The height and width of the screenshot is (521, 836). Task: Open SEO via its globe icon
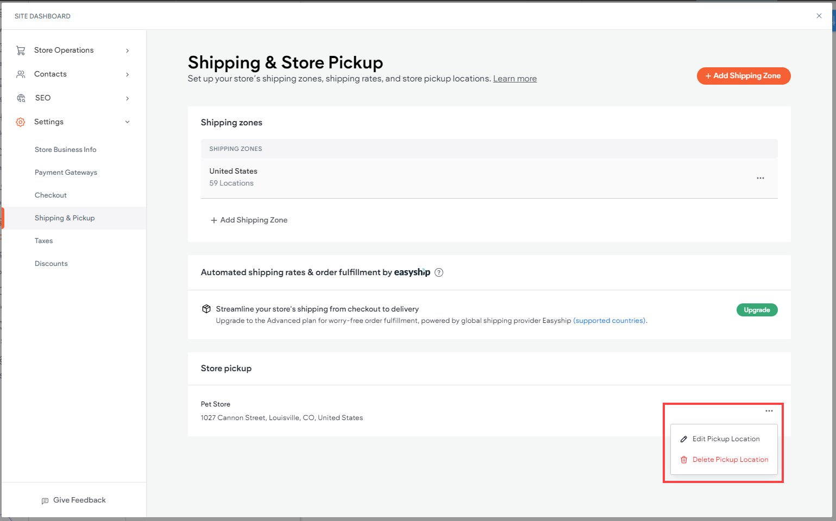click(21, 98)
